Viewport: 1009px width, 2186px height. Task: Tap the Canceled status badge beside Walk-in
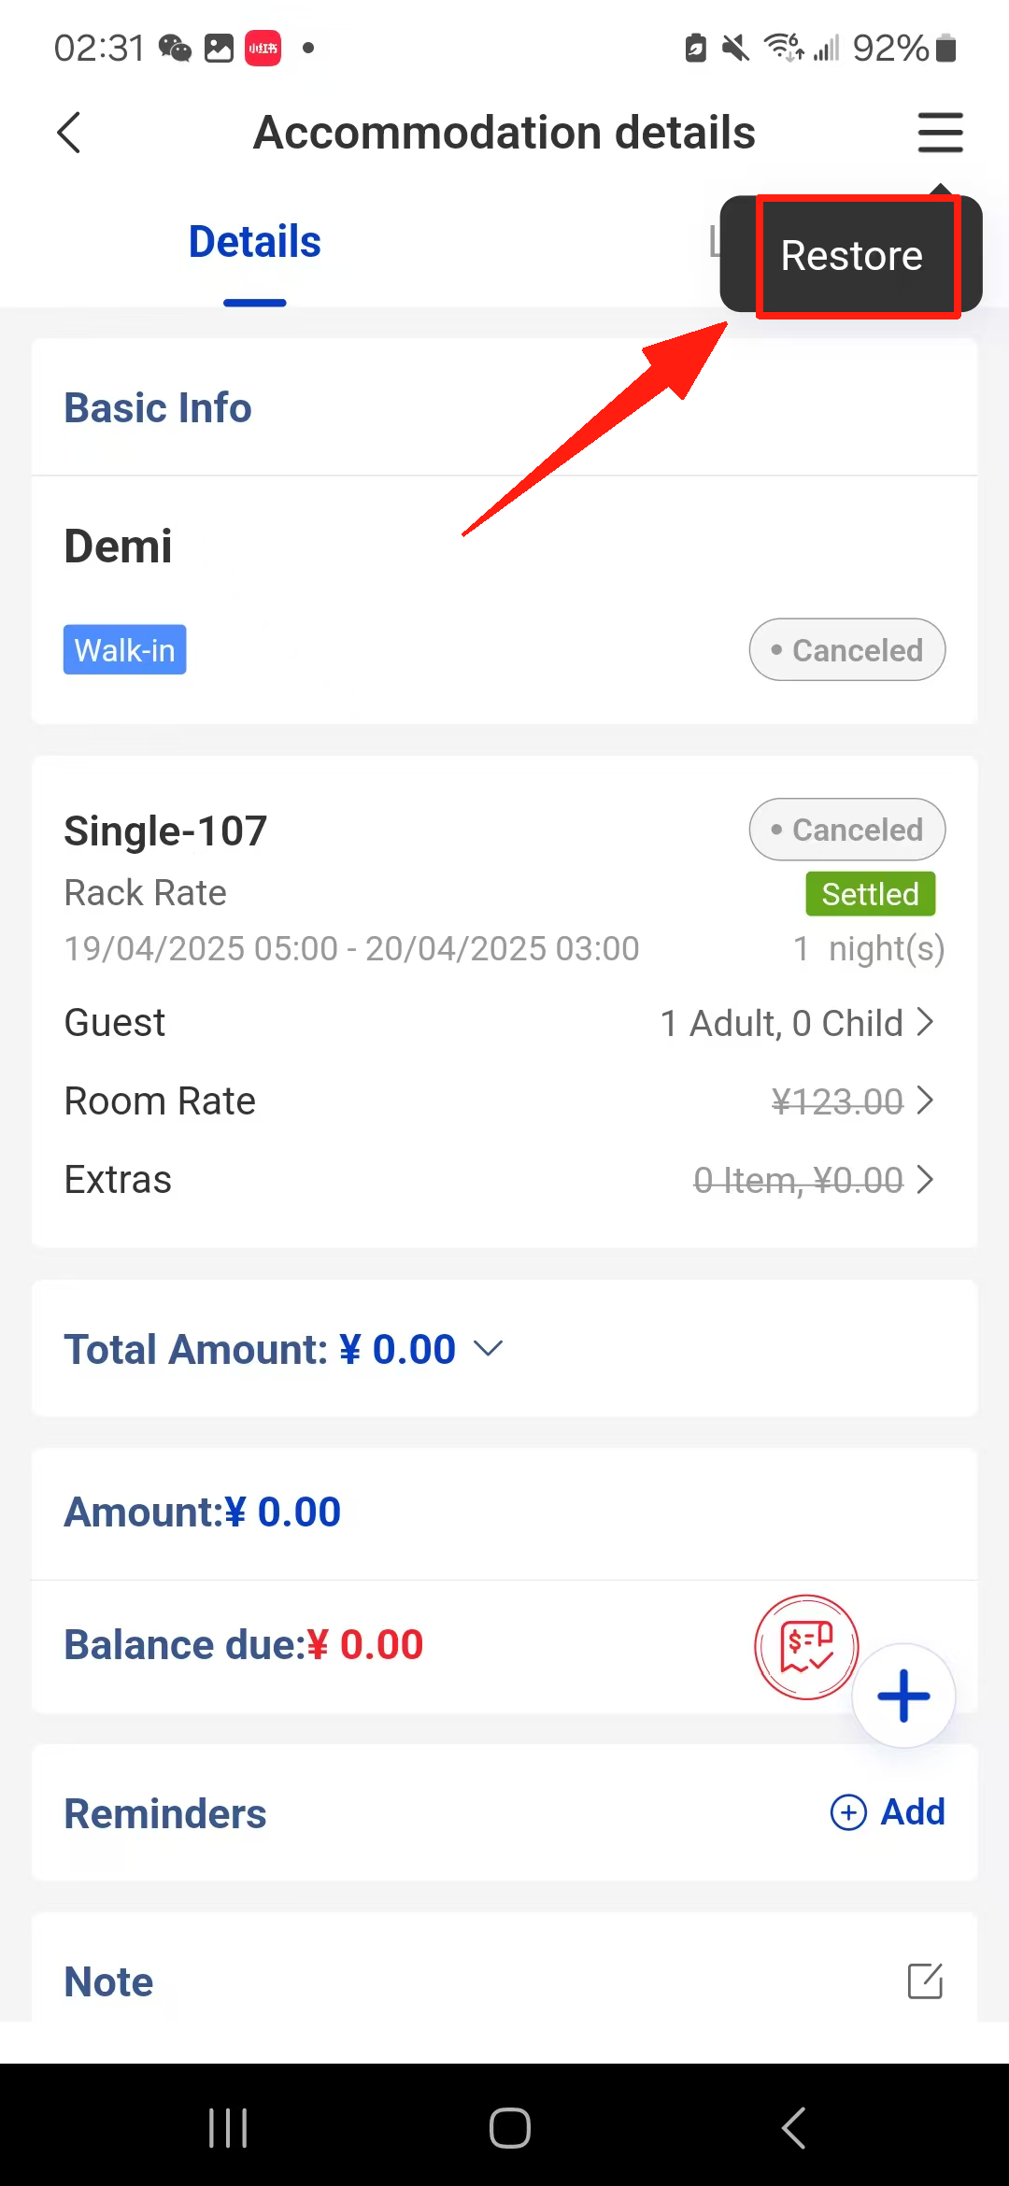(x=847, y=650)
